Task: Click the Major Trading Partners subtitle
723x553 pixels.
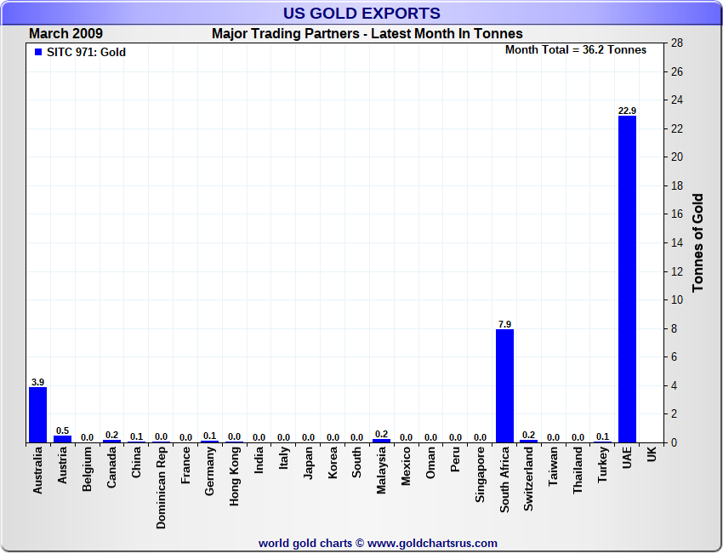Action: [367, 34]
